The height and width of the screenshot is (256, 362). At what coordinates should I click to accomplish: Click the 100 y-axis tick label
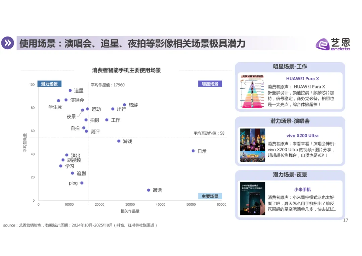(32, 85)
